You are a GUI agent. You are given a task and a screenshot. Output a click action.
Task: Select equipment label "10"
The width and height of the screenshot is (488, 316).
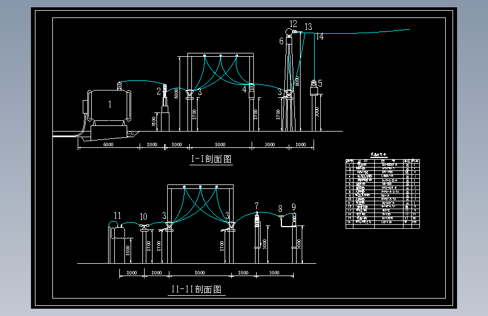point(144,216)
